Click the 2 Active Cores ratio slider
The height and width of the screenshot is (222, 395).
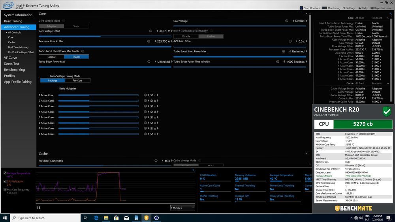coord(98,101)
